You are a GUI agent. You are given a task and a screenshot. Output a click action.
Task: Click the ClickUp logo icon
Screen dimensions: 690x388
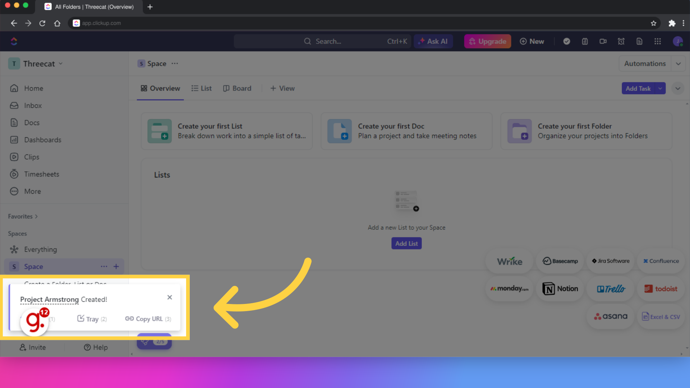click(14, 41)
